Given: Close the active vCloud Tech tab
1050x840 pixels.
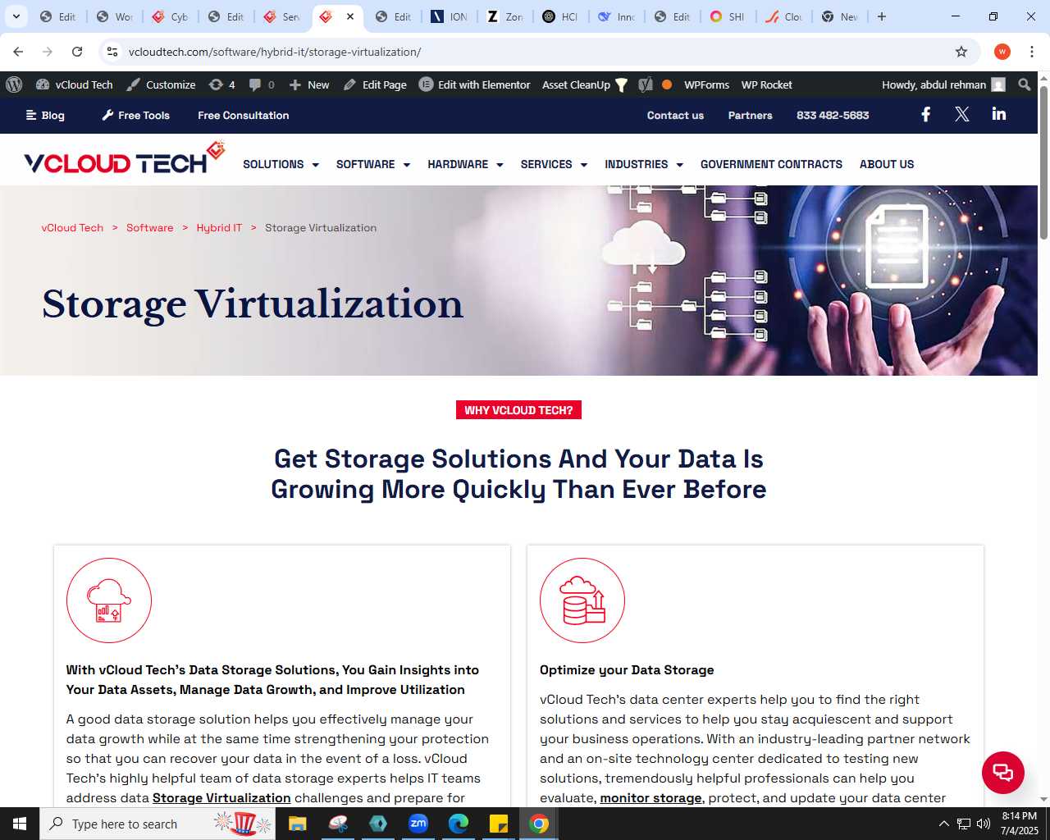Looking at the screenshot, I should (350, 16).
